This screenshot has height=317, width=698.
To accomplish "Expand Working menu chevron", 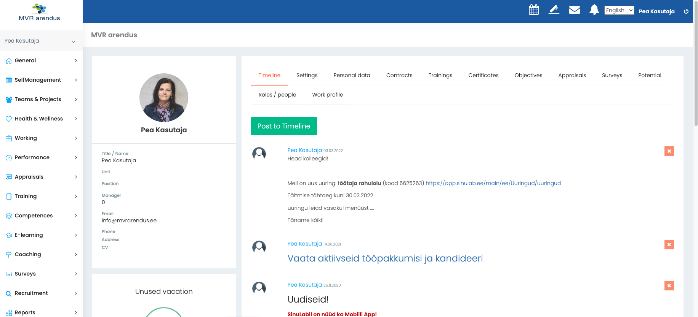I will pos(76,138).
